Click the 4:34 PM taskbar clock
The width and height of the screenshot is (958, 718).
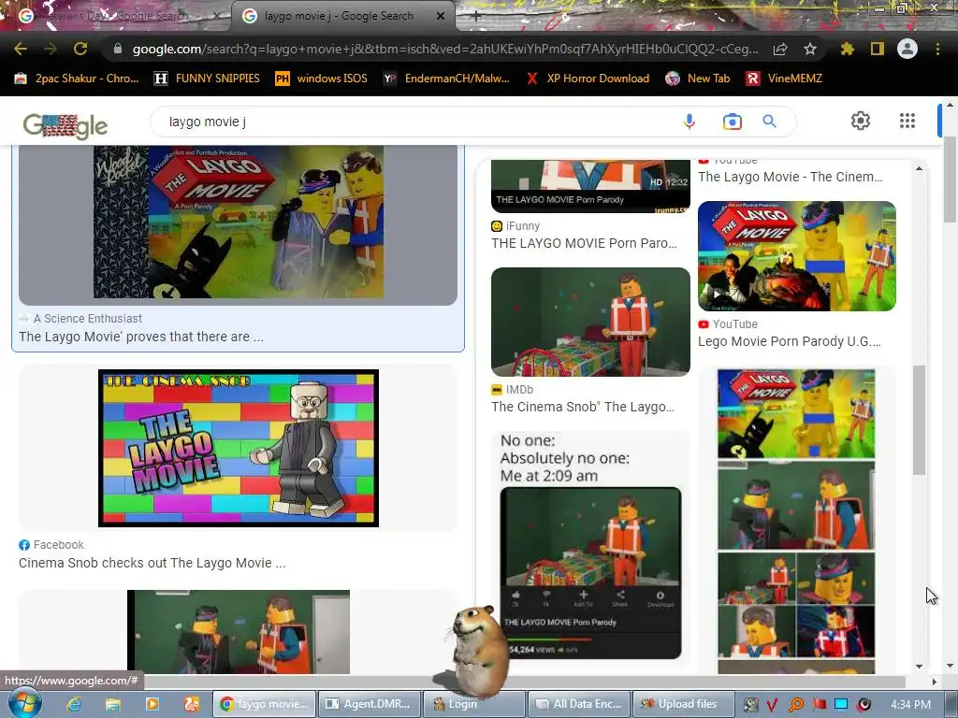coord(910,705)
